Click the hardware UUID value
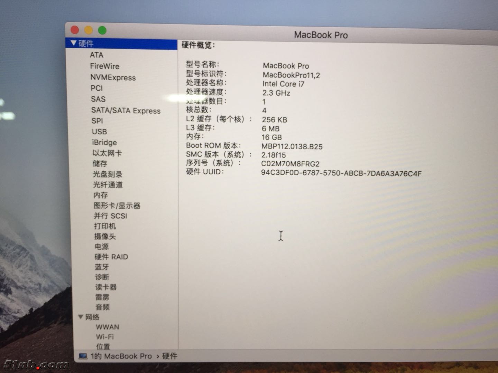The height and width of the screenshot is (373, 498). tap(341, 173)
